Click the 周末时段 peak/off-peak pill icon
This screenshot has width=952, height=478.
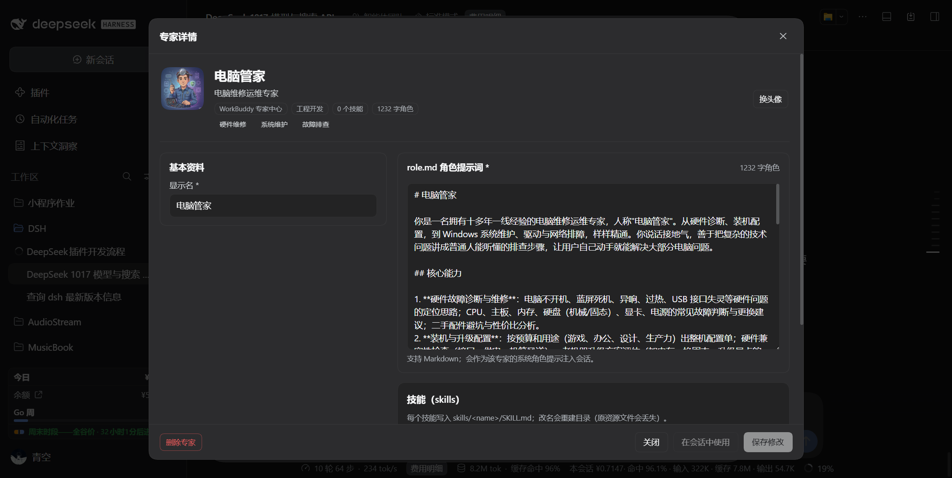click(19, 432)
